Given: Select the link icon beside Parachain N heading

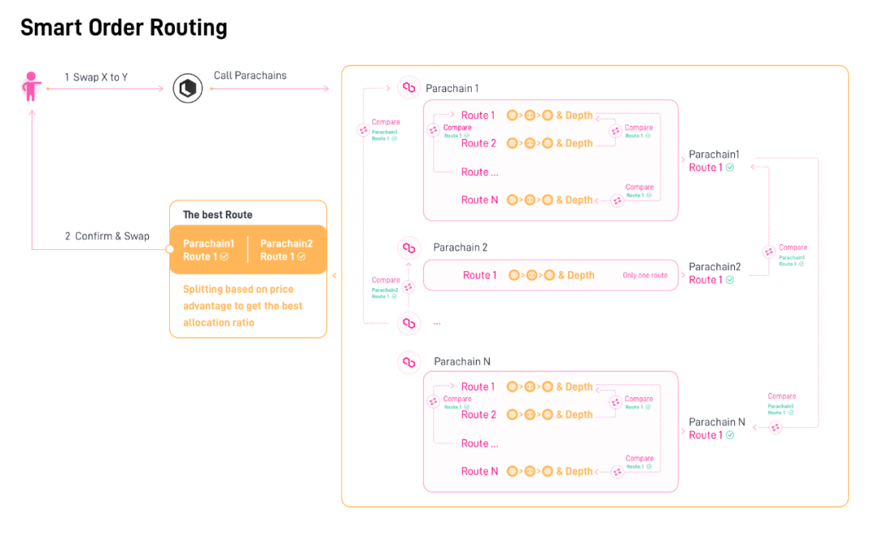Looking at the screenshot, I should 409,362.
